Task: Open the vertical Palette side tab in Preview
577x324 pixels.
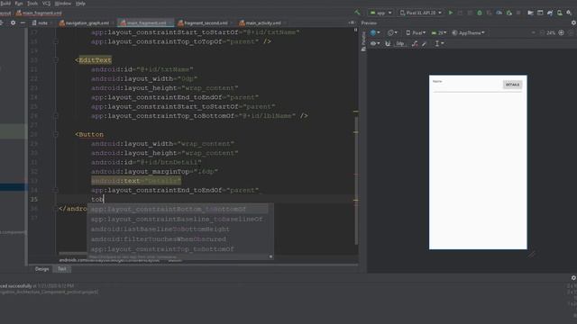Action: [x=363, y=41]
